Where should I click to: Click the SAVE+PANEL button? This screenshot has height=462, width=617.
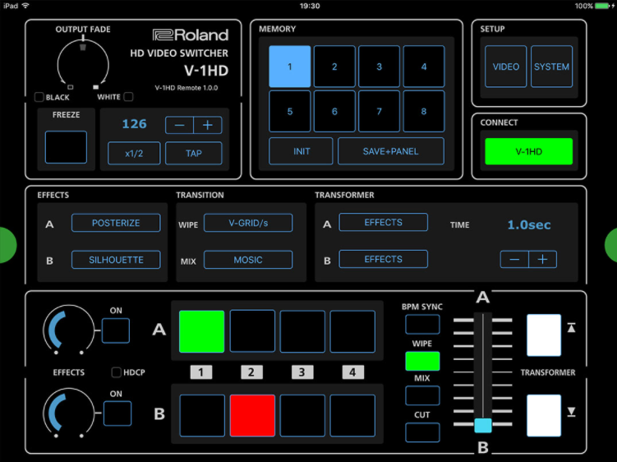pyautogui.click(x=391, y=151)
